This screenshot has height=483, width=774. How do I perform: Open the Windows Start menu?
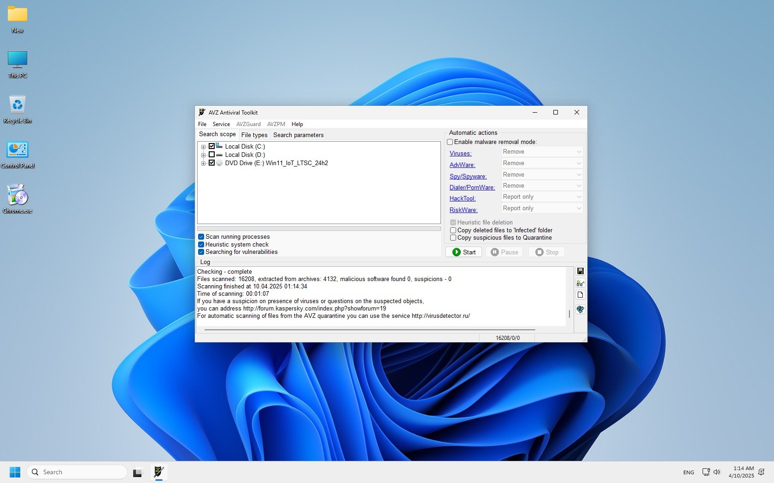tap(15, 472)
